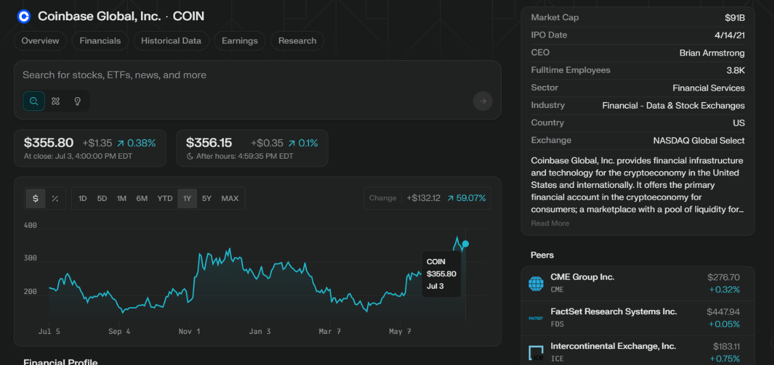
Task: Click the 3.8K employees value
Action: click(x=736, y=70)
